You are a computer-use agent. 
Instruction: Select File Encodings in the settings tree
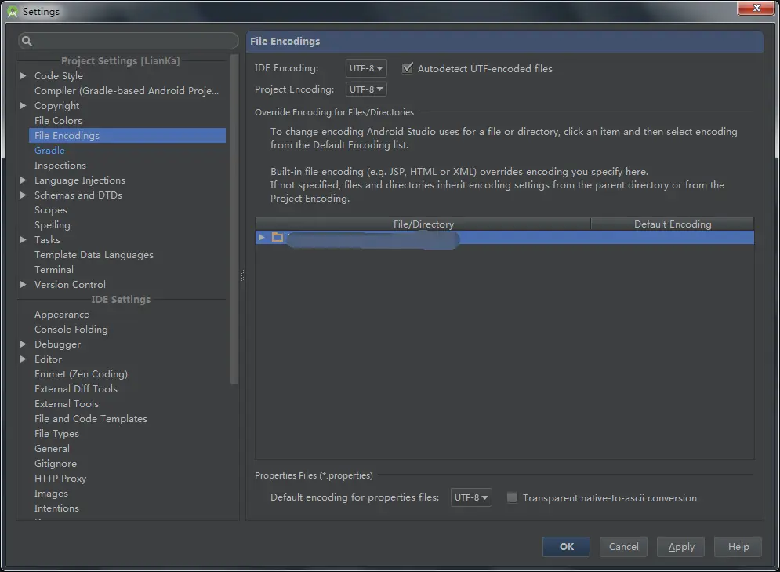[127, 136]
